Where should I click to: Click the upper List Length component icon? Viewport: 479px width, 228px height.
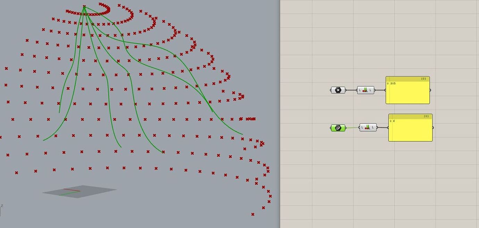pos(365,90)
